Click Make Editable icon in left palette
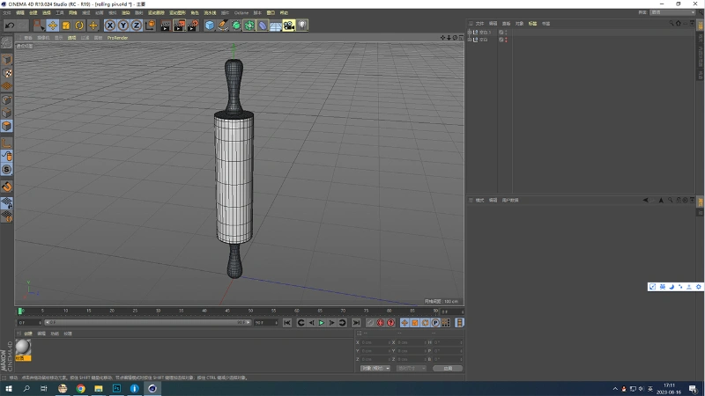The width and height of the screenshot is (705, 396). (7, 42)
